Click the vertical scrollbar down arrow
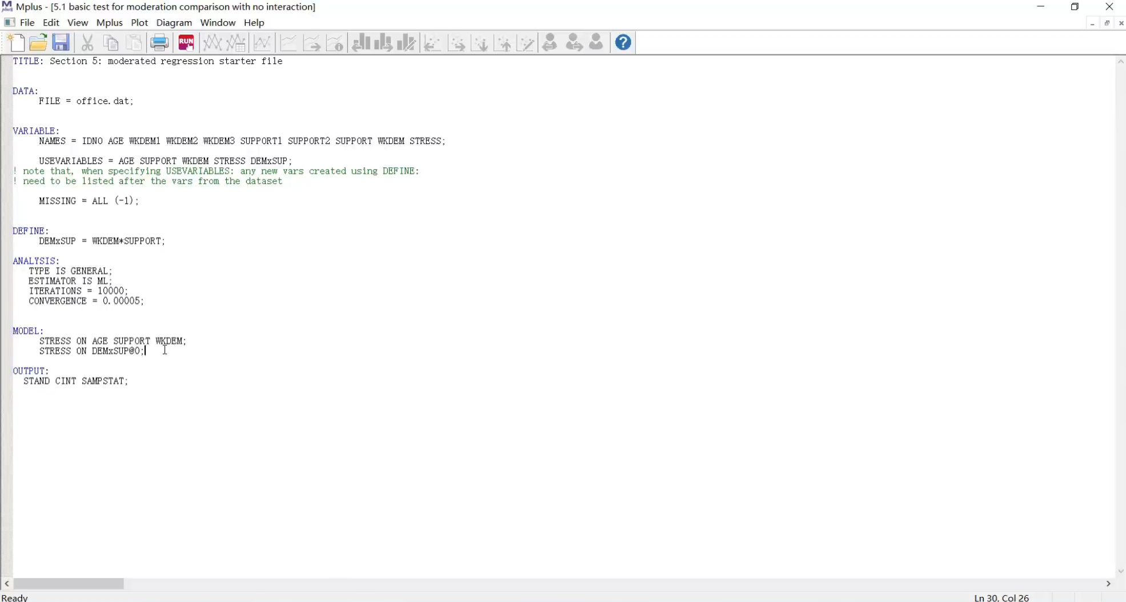 [x=1120, y=571]
